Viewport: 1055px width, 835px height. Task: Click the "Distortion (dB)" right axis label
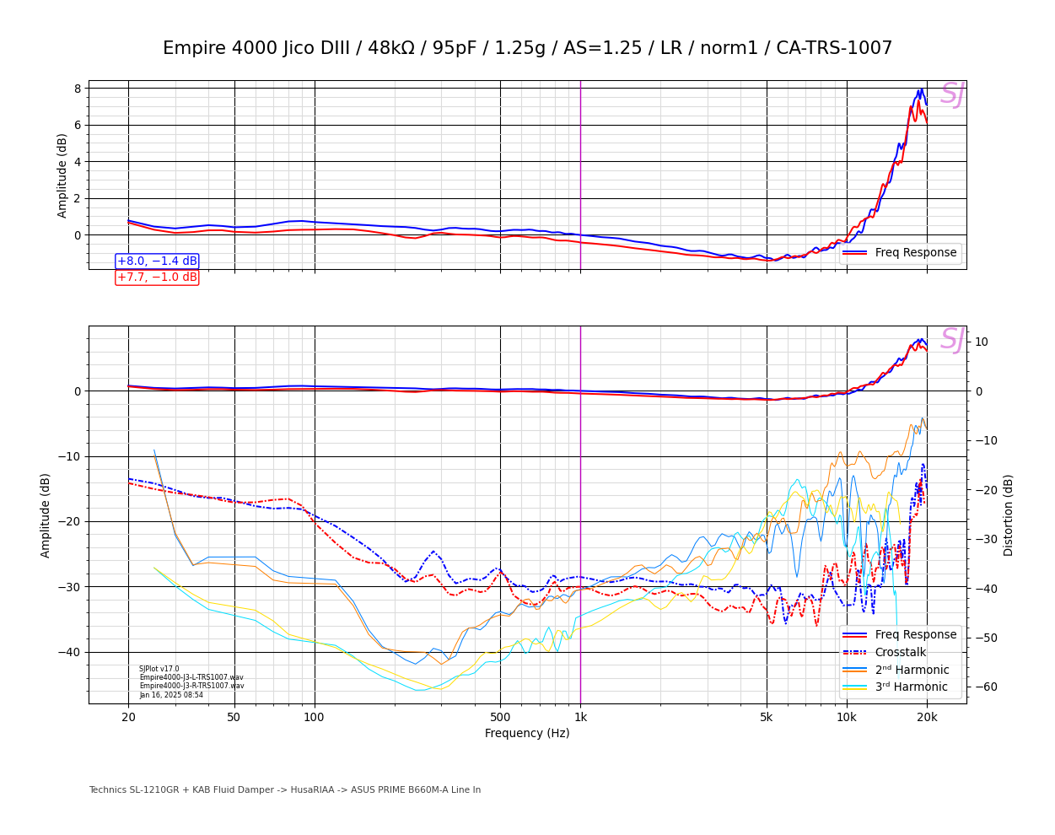coord(1009,514)
